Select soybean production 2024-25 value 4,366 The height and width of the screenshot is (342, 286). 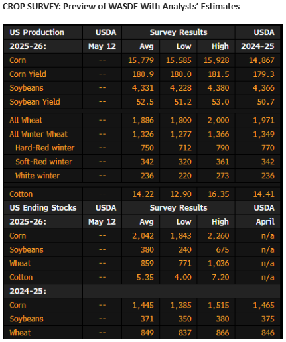[x=263, y=88]
